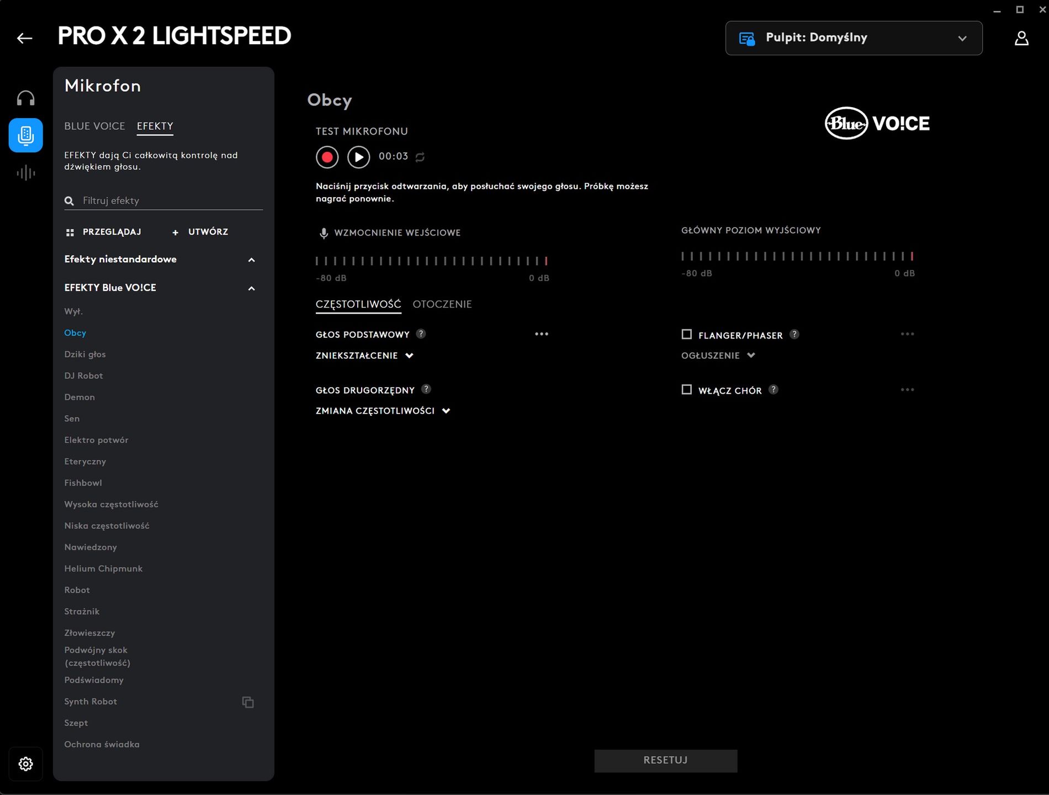Click help icon beside GŁOS DRUGORZĘDNY
This screenshot has height=795, width=1049.
(x=426, y=389)
